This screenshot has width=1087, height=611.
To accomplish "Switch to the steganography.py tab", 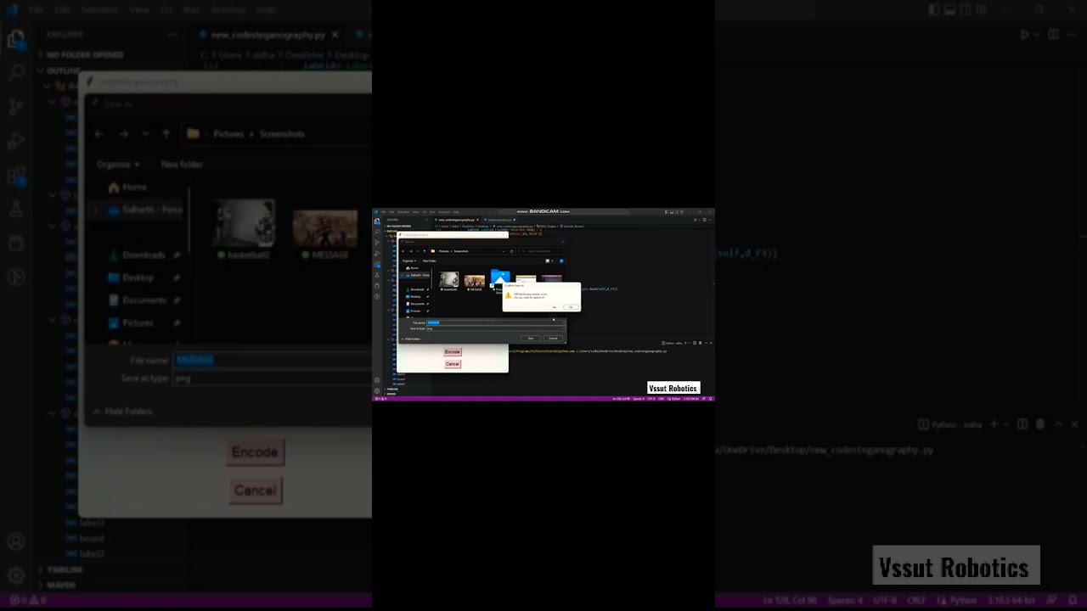I will (x=499, y=220).
